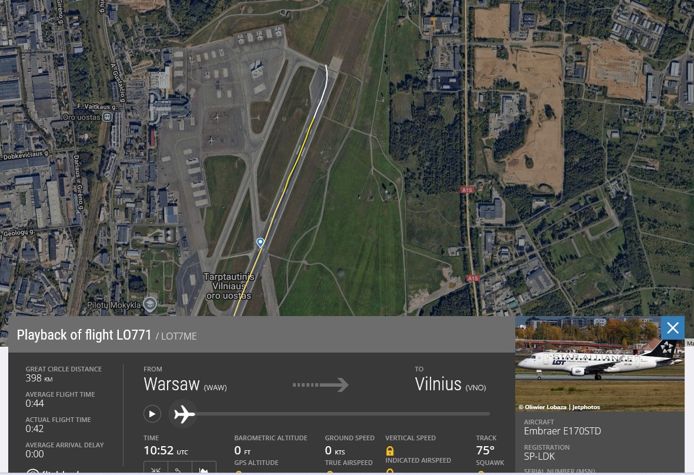The width and height of the screenshot is (694, 475).
Task: Start the flight playback with play button
Action: [152, 414]
